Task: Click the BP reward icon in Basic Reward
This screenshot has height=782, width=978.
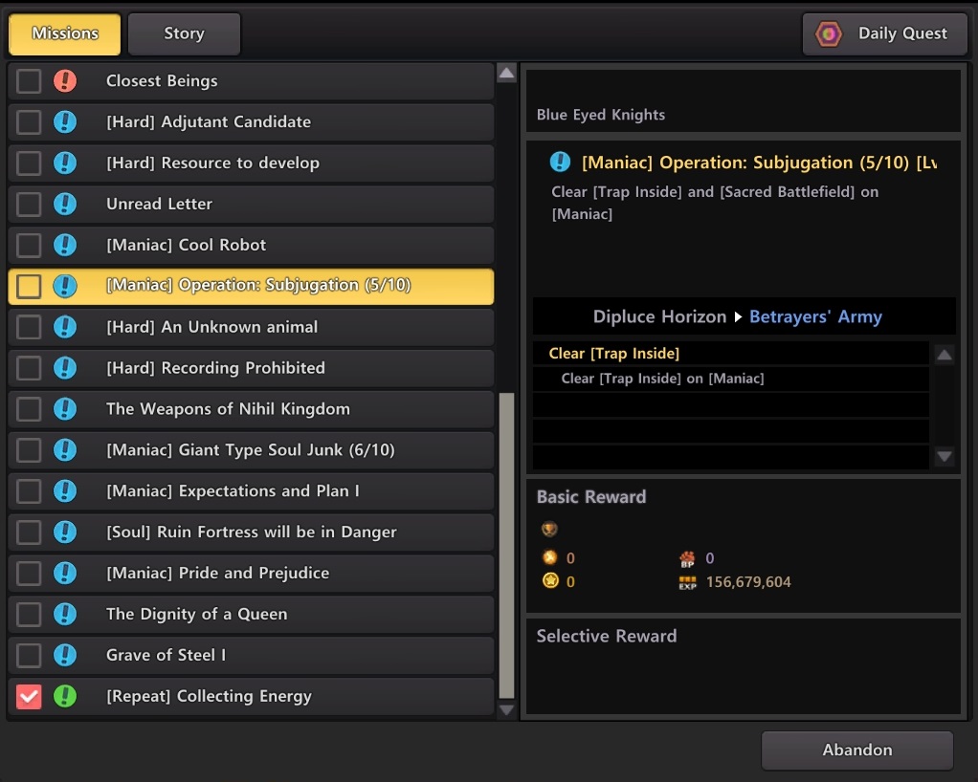Action: click(x=687, y=558)
